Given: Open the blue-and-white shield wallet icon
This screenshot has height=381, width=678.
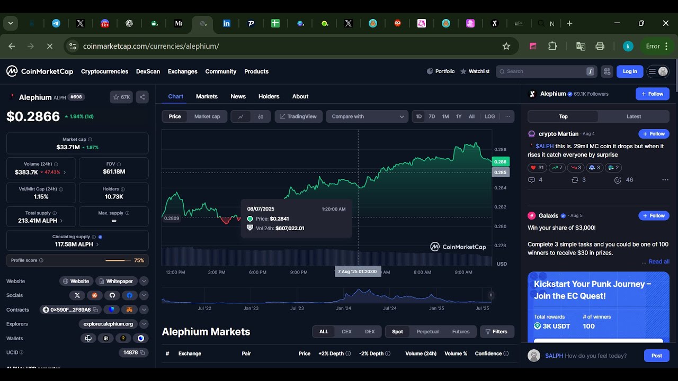Looking at the screenshot, I should click(141, 338).
